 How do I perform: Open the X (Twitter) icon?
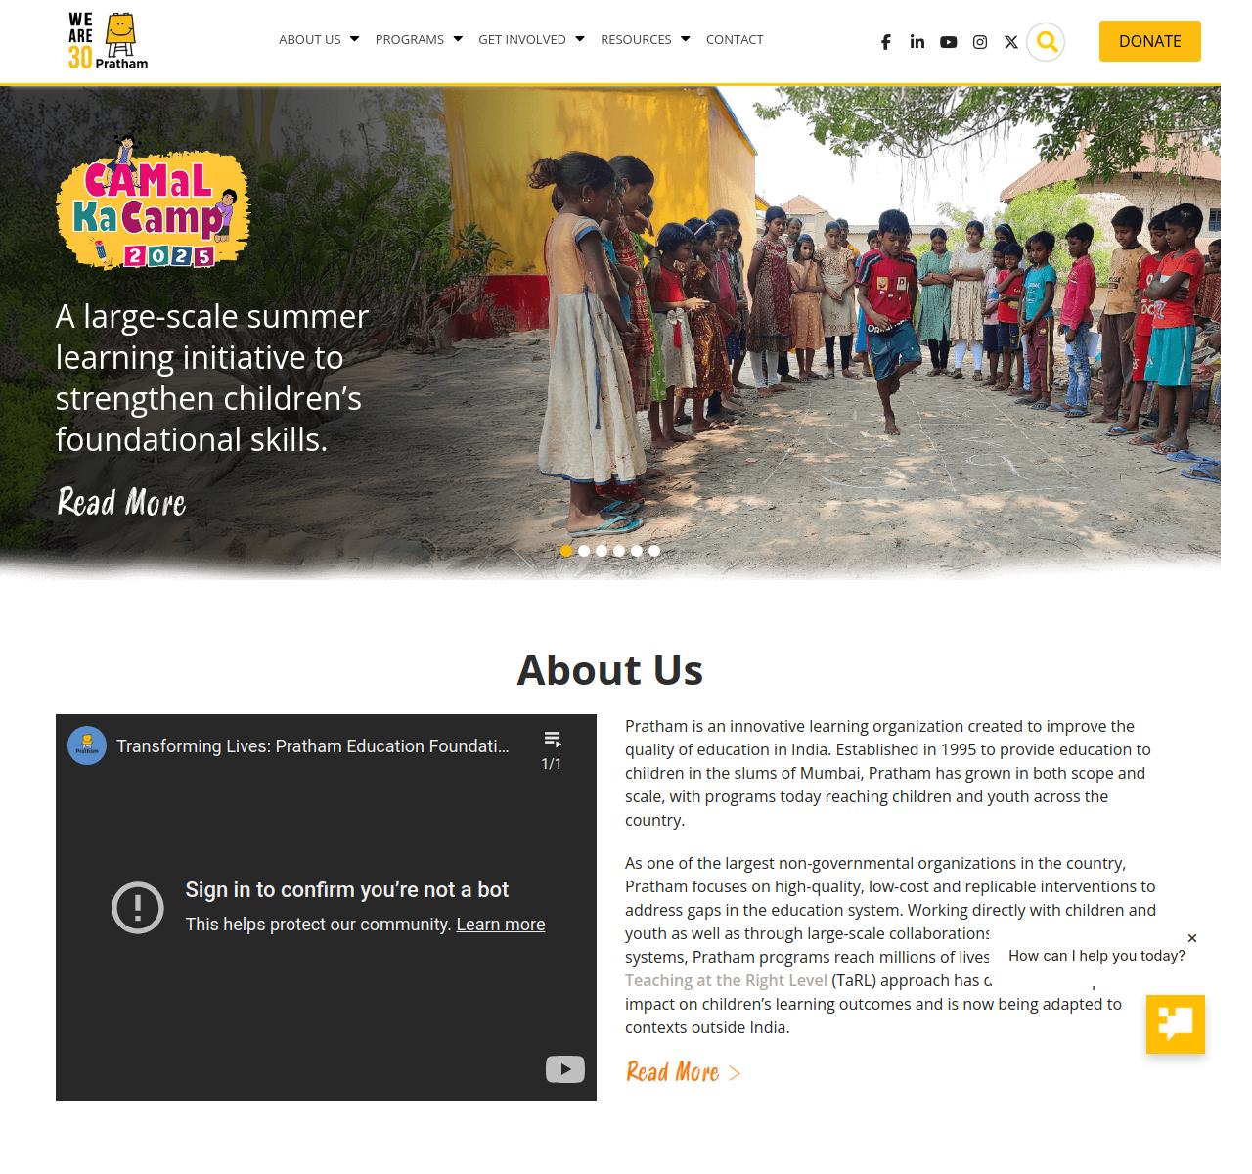1010,42
